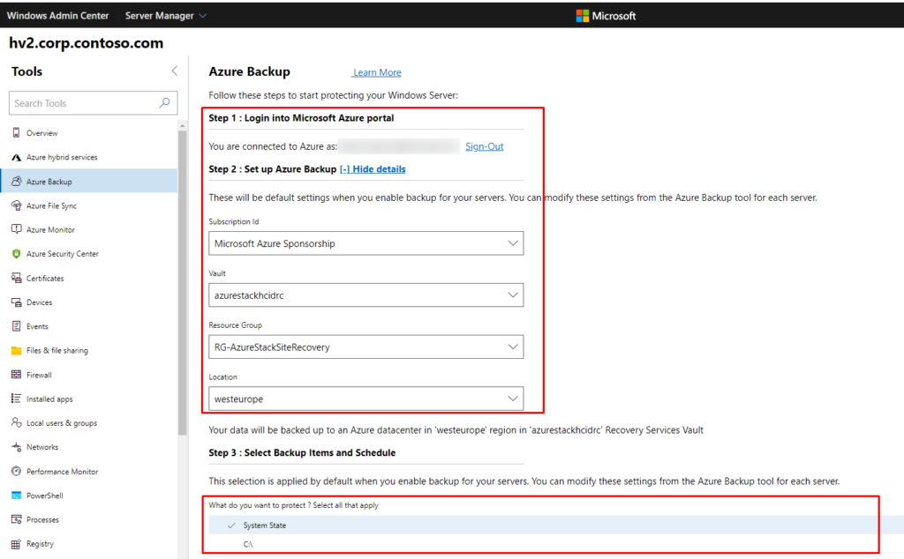Screen dimensions: 904x559
Task: Click the Networks icon
Action: 16,447
